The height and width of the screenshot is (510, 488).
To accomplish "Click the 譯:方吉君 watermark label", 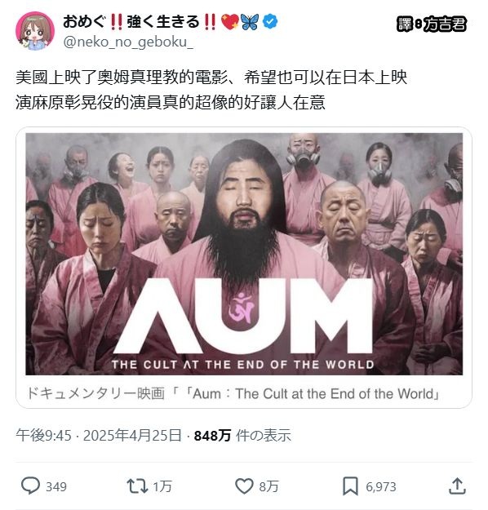I will (432, 24).
